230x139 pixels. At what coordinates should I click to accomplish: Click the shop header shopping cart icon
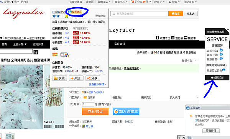pos(186,38)
